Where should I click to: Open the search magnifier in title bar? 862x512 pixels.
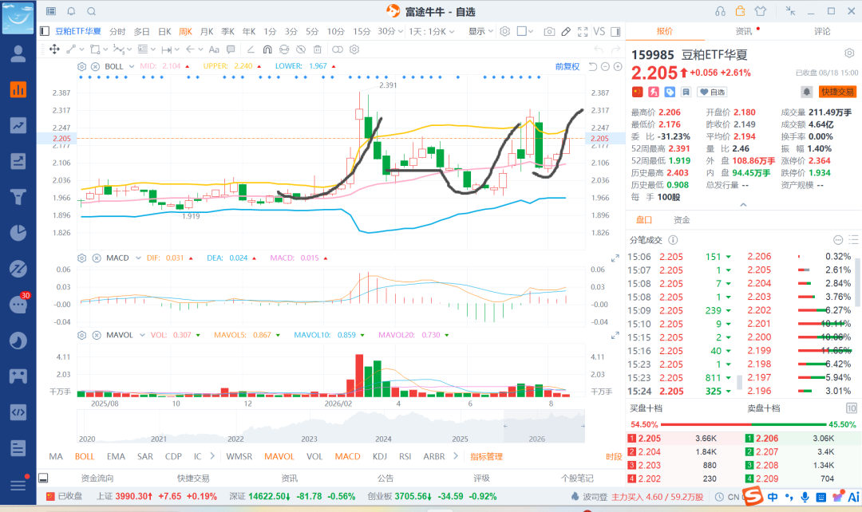pyautogui.click(x=91, y=11)
